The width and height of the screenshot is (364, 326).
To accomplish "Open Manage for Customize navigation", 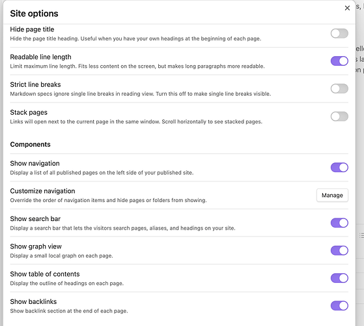I will coord(332,195).
